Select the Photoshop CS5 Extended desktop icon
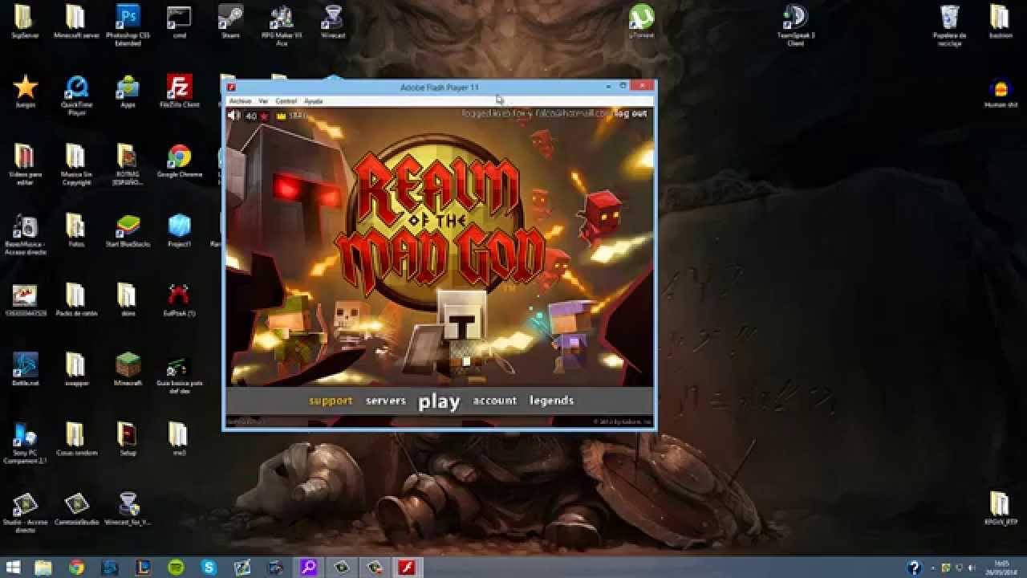Viewport: 1027px width, 578px height. [128, 23]
